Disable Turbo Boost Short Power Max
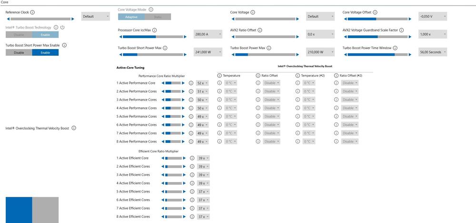 (x=19, y=52)
